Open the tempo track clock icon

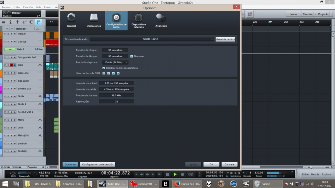(31, 22)
